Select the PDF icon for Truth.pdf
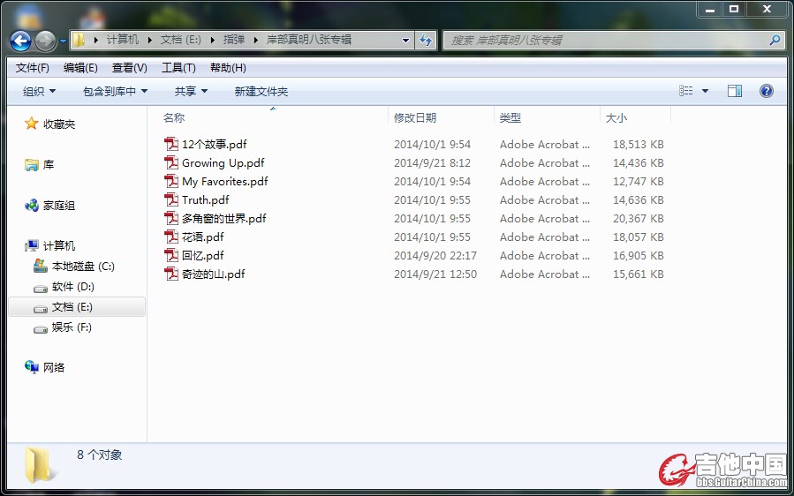Viewport: 794px width, 496px height. pyautogui.click(x=171, y=199)
